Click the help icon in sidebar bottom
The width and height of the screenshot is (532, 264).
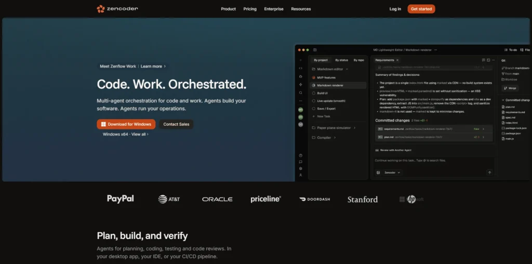click(x=300, y=155)
